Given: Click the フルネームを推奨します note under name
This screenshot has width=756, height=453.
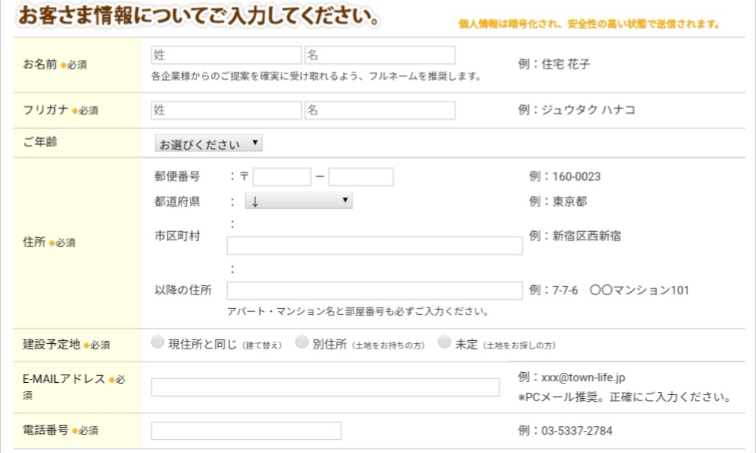Looking at the screenshot, I should coord(316,76).
